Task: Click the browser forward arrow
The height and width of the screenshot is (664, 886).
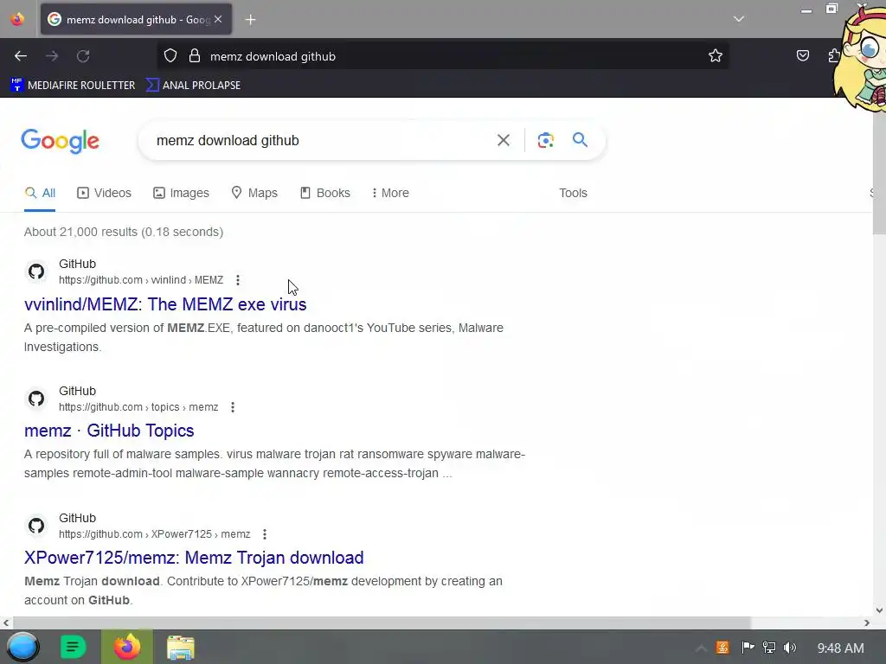Action: [52, 56]
